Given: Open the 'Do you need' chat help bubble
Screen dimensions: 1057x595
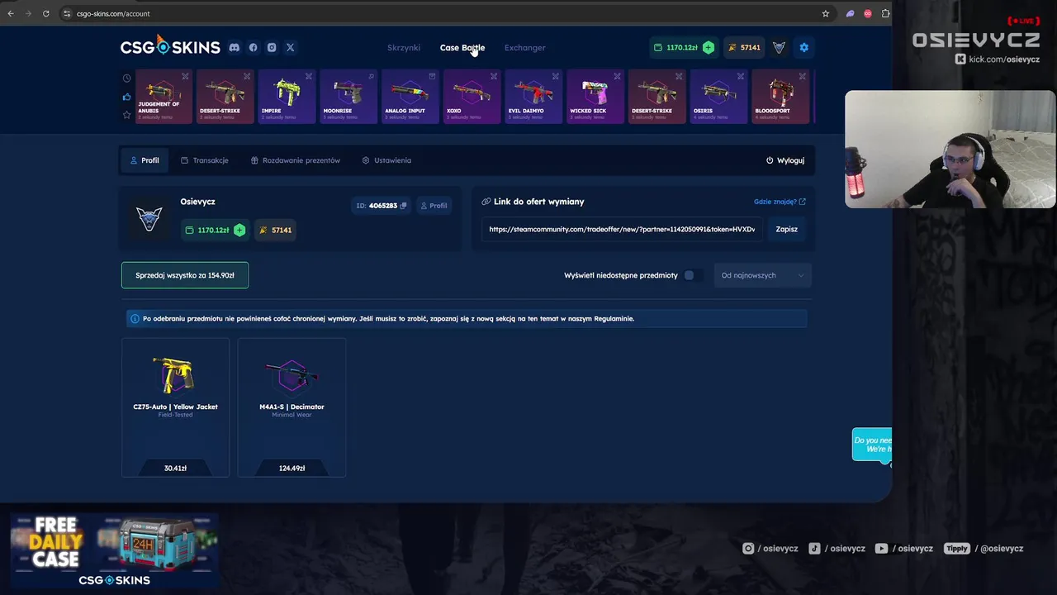Looking at the screenshot, I should [x=872, y=445].
